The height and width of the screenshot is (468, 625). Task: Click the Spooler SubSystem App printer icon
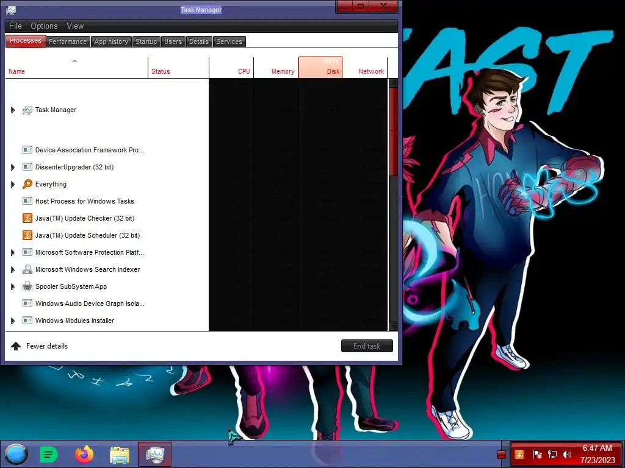[x=27, y=286]
